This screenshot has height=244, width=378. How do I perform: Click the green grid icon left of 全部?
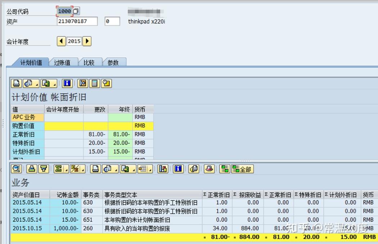coord(225,169)
